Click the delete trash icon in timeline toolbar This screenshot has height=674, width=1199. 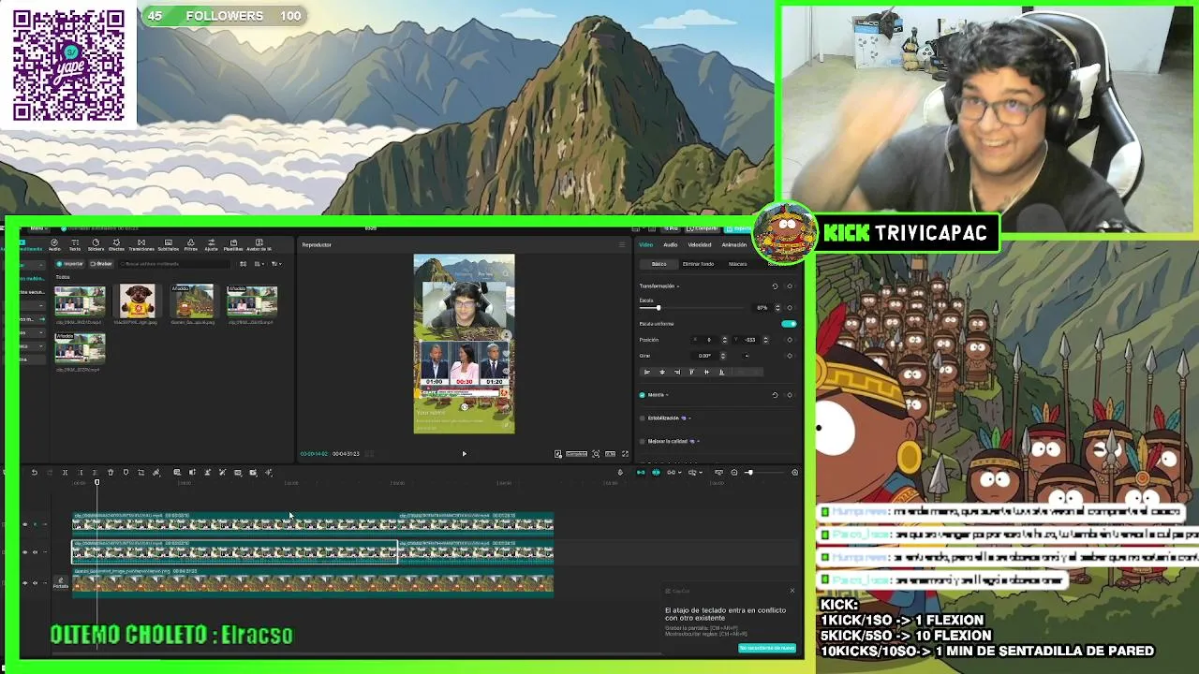111,472
